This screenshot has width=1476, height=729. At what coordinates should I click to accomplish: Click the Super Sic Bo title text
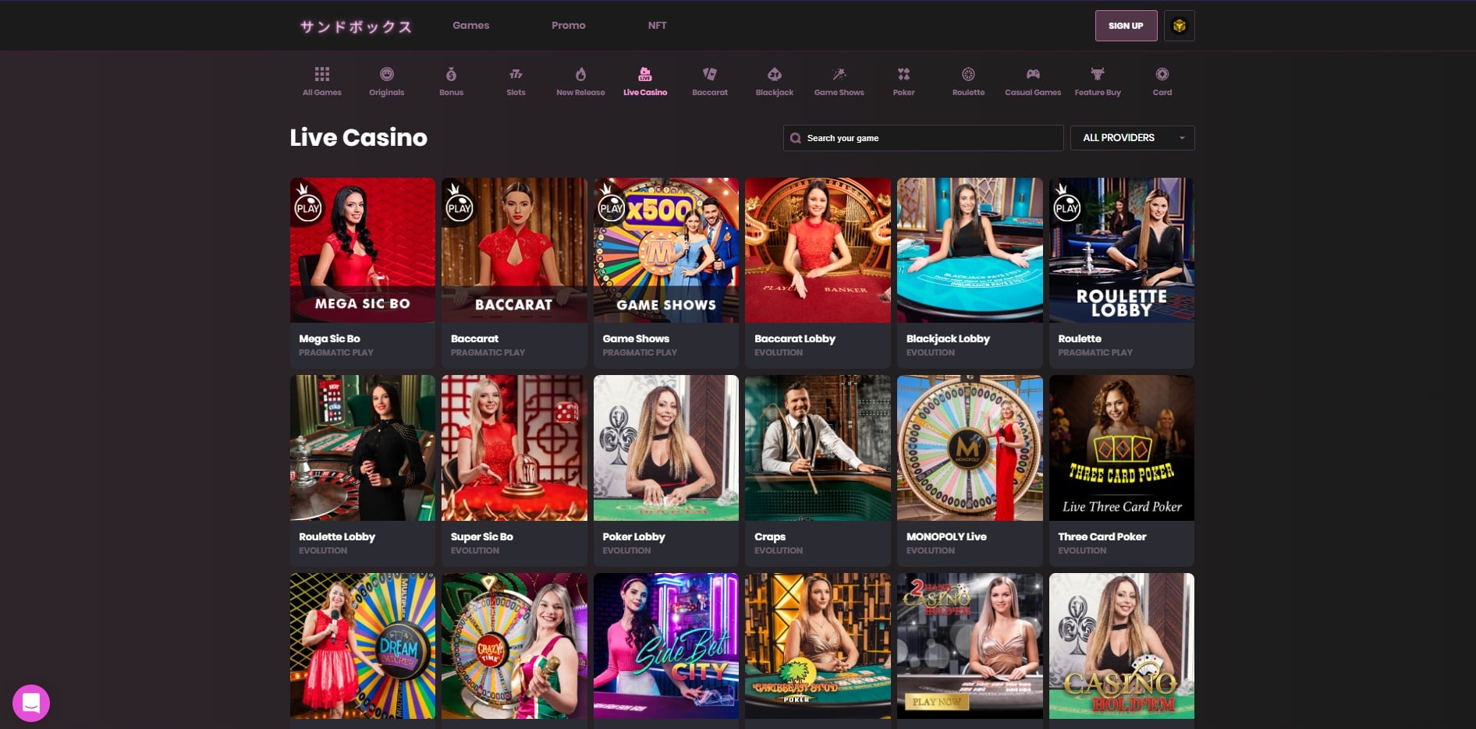[x=481, y=536]
